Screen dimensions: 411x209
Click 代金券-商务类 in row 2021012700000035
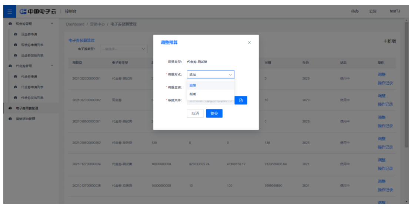pyautogui.click(x=122, y=185)
